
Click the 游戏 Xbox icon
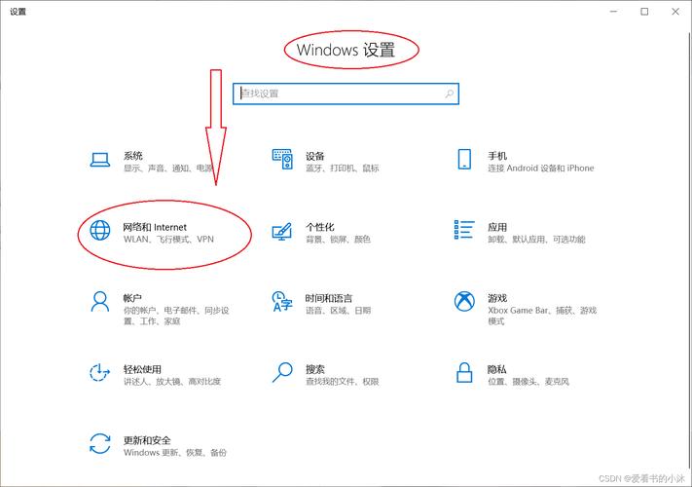point(464,302)
